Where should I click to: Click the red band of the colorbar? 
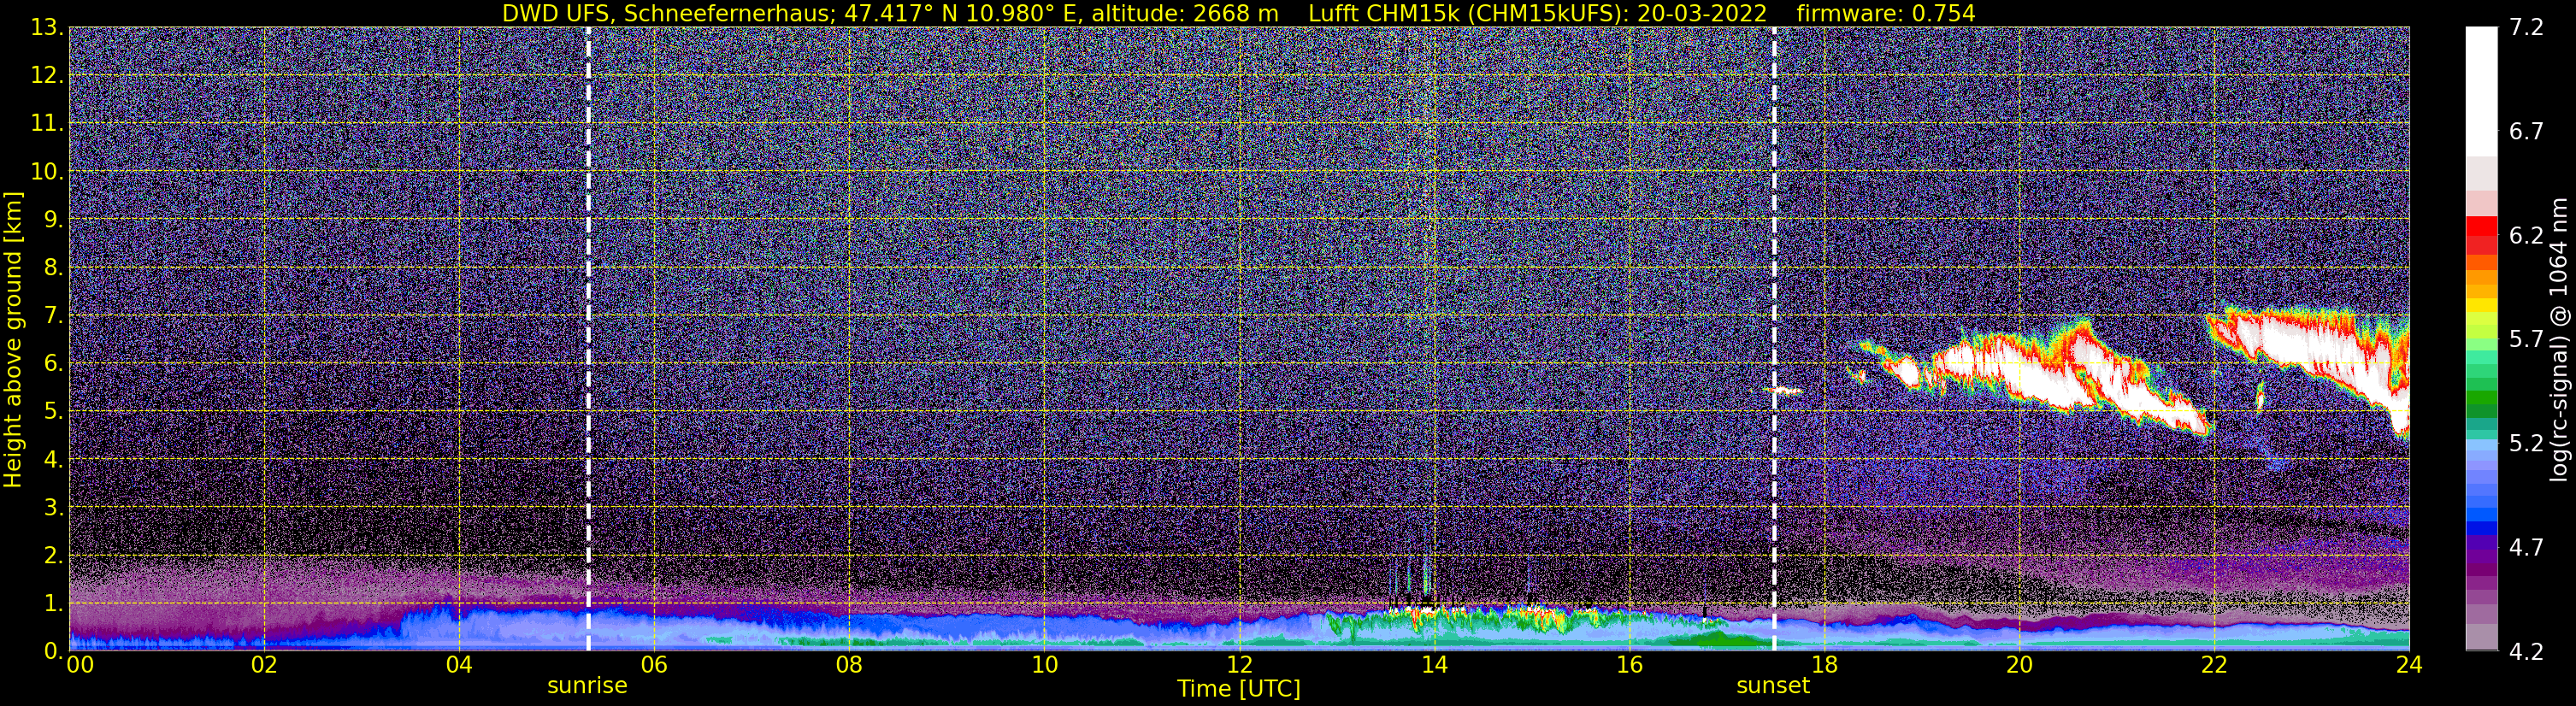click(2481, 235)
